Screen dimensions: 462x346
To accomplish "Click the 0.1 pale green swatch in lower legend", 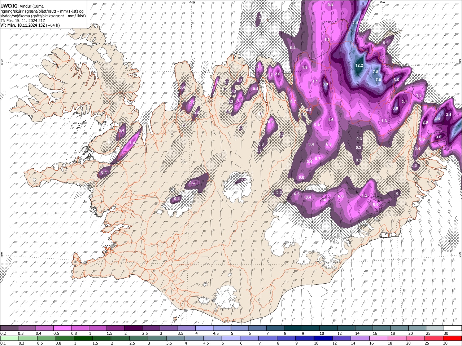I will point(9,338).
